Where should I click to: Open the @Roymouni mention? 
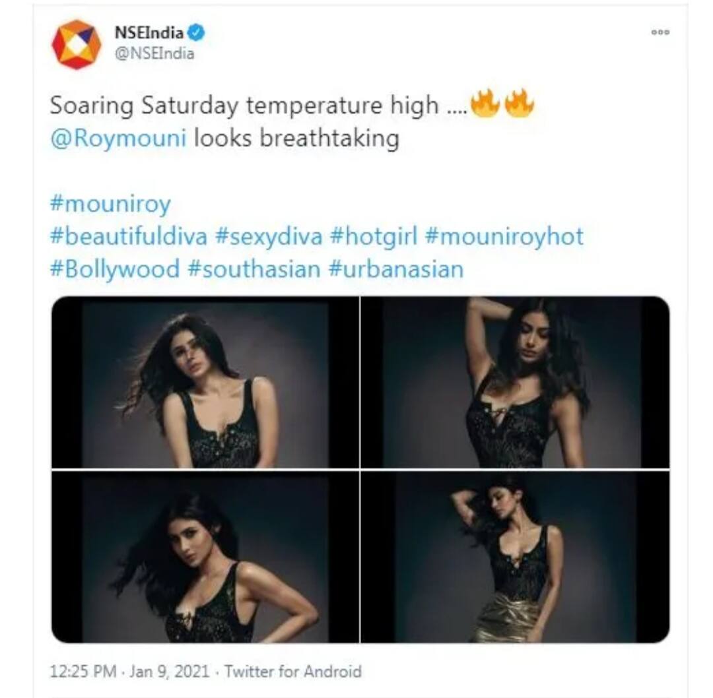click(x=119, y=138)
